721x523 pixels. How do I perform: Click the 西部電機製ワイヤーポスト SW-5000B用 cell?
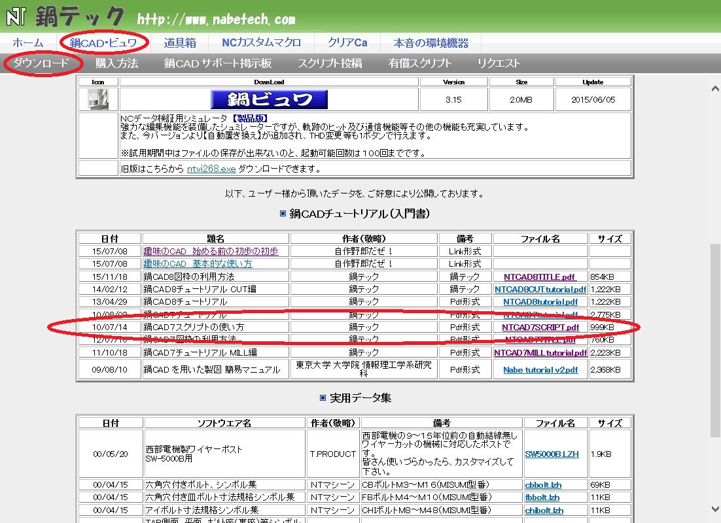pos(224,454)
